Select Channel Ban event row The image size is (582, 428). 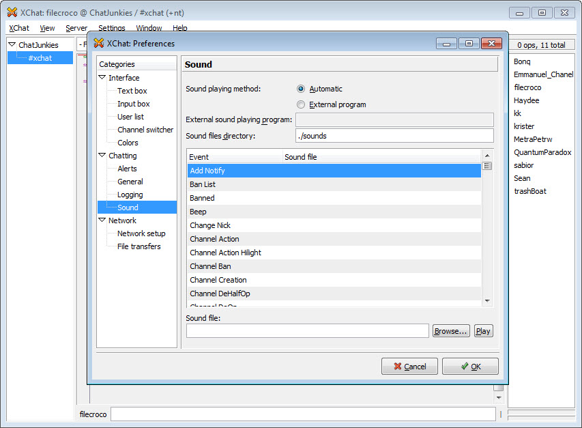pos(334,266)
